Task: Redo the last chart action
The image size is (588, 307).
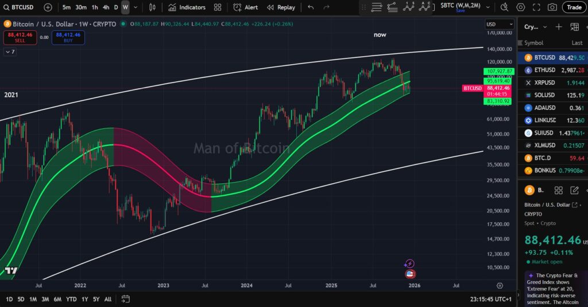Action: point(326,7)
